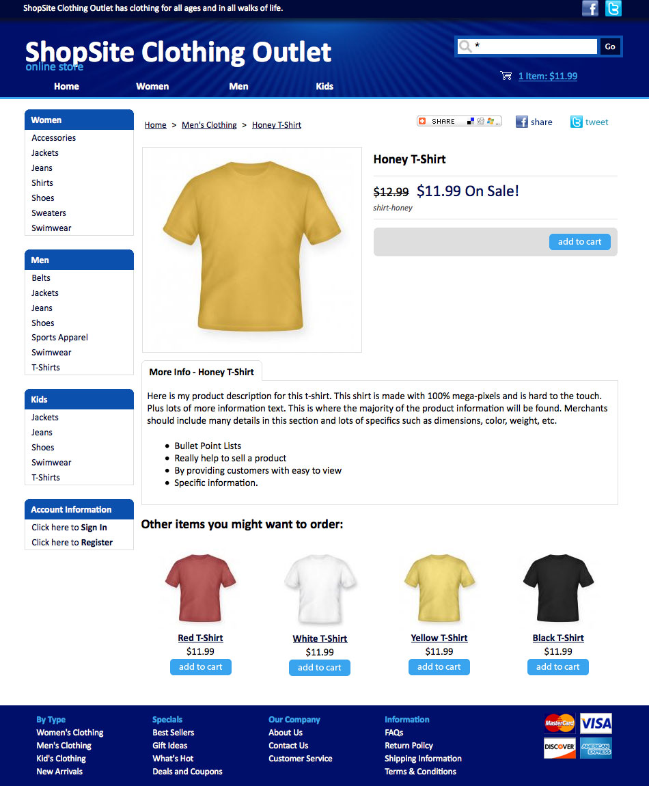
Task: Submit search with the Go button
Action: [610, 46]
